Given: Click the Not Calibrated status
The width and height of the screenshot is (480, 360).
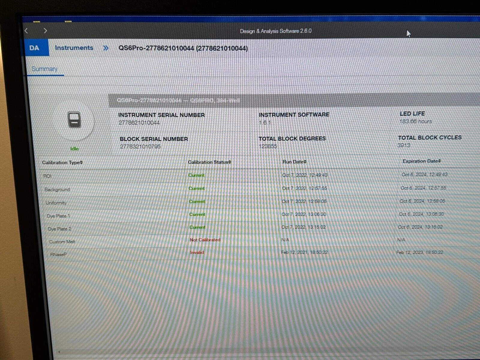Looking at the screenshot, I should click(205, 240).
